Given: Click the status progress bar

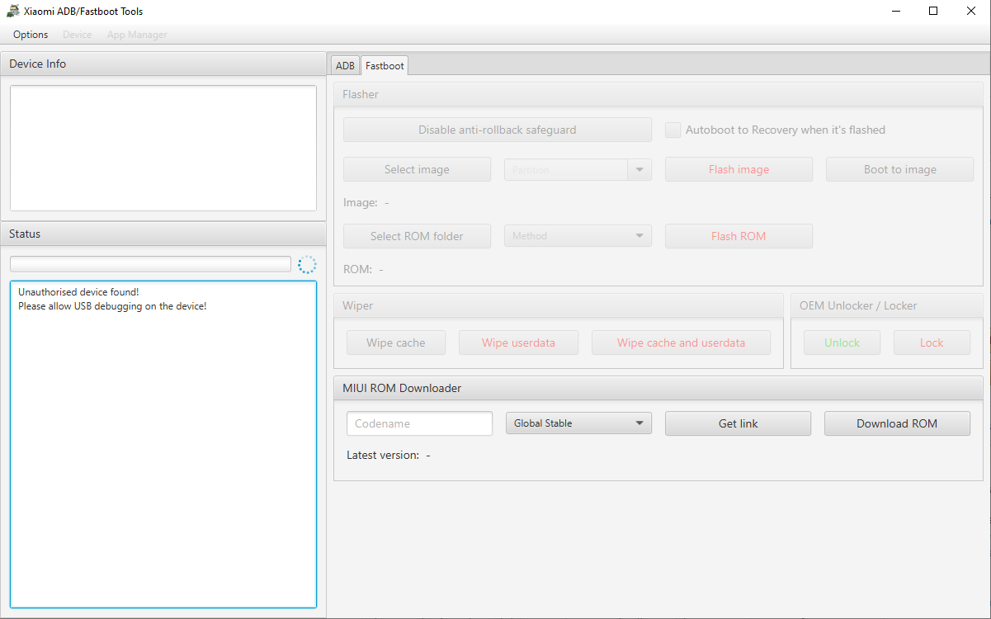Looking at the screenshot, I should pyautogui.click(x=150, y=264).
